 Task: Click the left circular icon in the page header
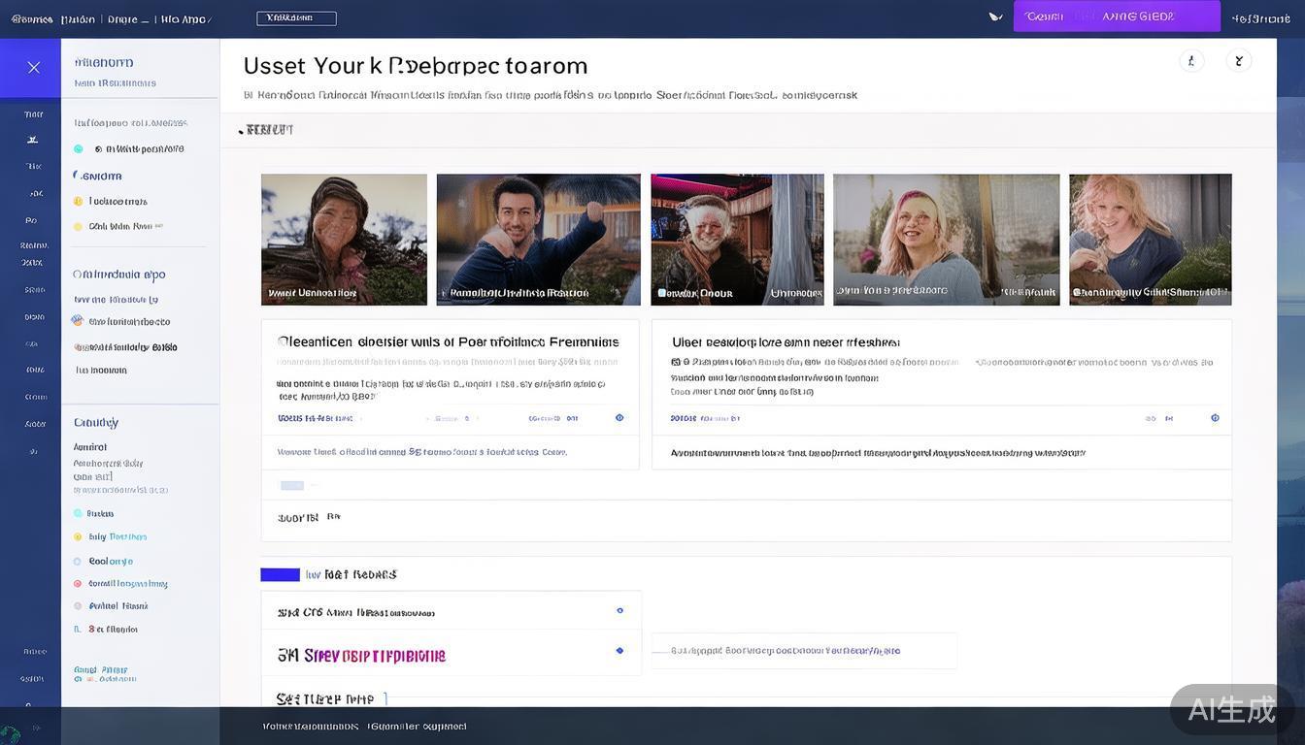click(1191, 61)
